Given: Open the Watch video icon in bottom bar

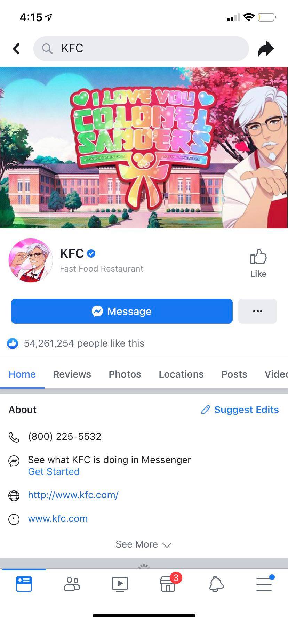Looking at the screenshot, I should coord(120,584).
